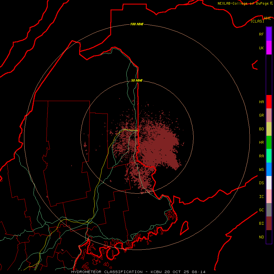Click the GC legend label
The image size is (274, 274).
[x=261, y=210]
